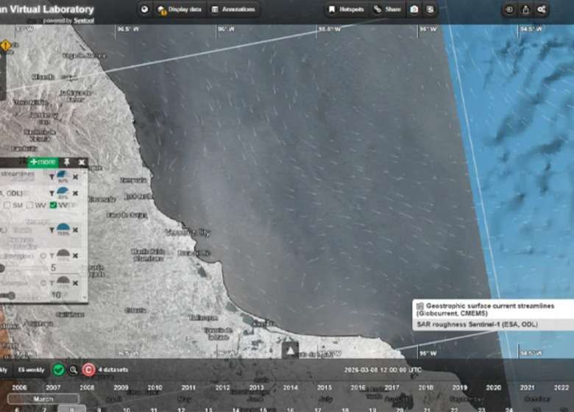Uncheck the green checked VV checkbox
Viewport: 574px width, 412px height.
pyautogui.click(x=53, y=205)
